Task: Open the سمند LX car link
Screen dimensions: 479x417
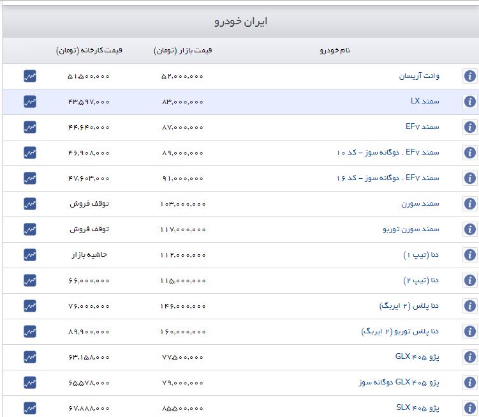Action: coord(425,102)
